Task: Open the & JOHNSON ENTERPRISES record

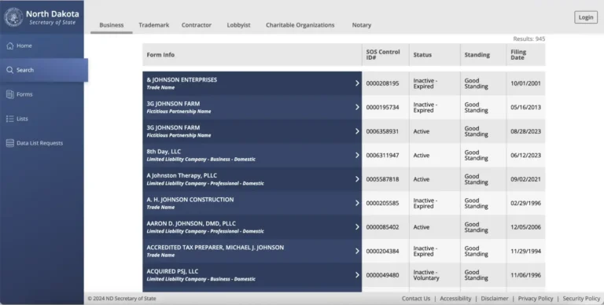Action: [252, 83]
